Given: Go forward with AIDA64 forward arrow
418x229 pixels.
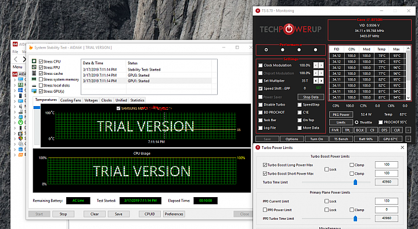Looking at the screenshot, I should 24,59.
